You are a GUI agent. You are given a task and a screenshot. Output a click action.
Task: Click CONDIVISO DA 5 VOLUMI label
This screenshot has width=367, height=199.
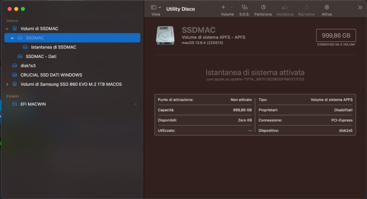click(x=336, y=44)
